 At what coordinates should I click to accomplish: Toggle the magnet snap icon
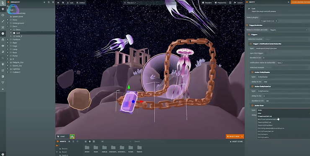pos(3,40)
